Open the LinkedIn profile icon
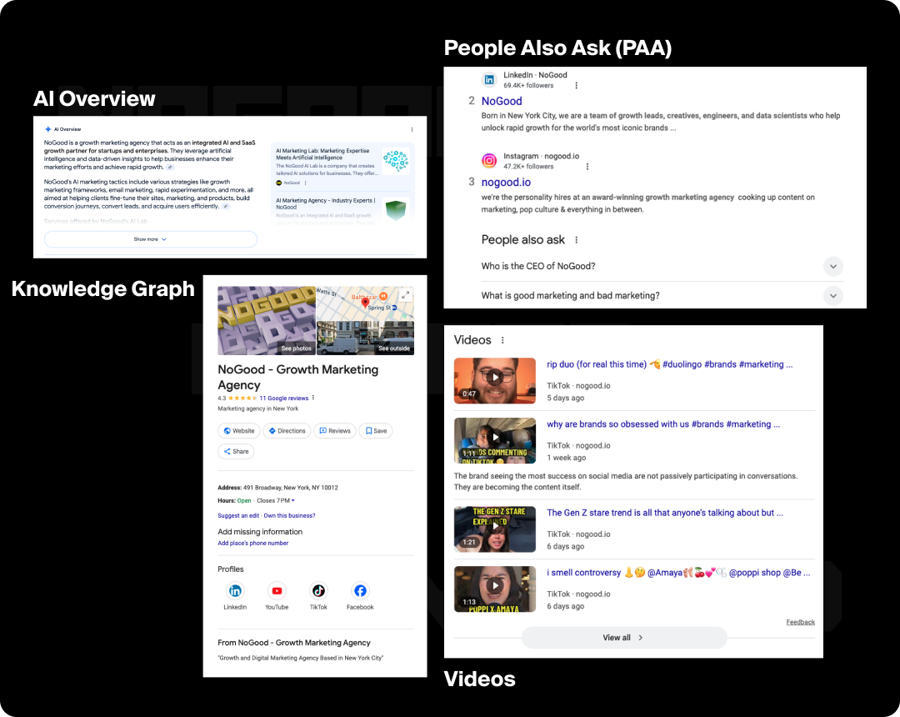The height and width of the screenshot is (717, 900). [235, 591]
